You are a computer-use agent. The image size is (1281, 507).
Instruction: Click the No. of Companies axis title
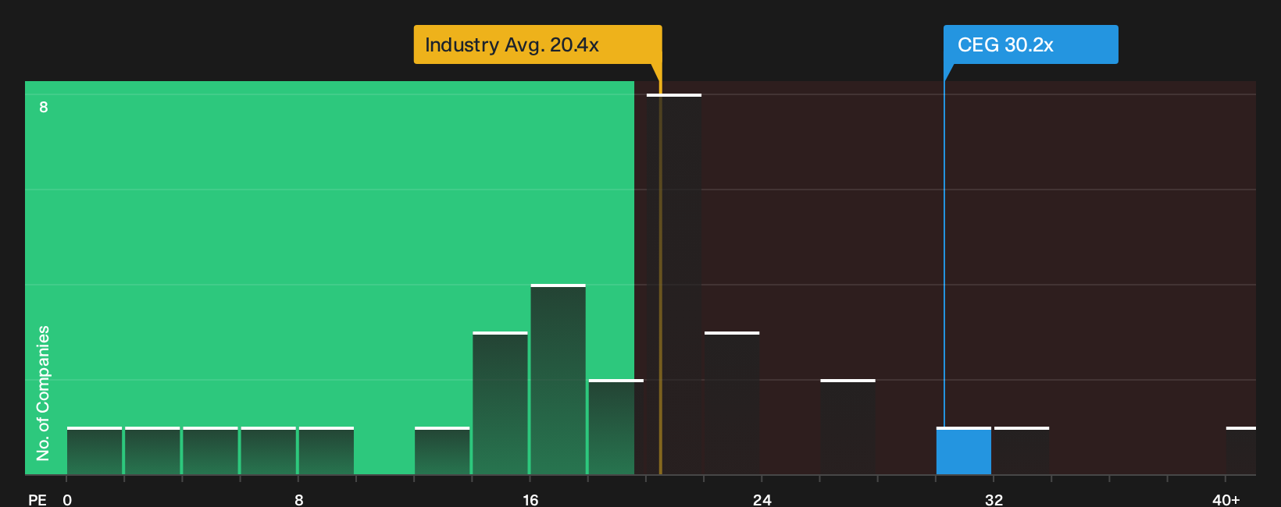[43, 393]
